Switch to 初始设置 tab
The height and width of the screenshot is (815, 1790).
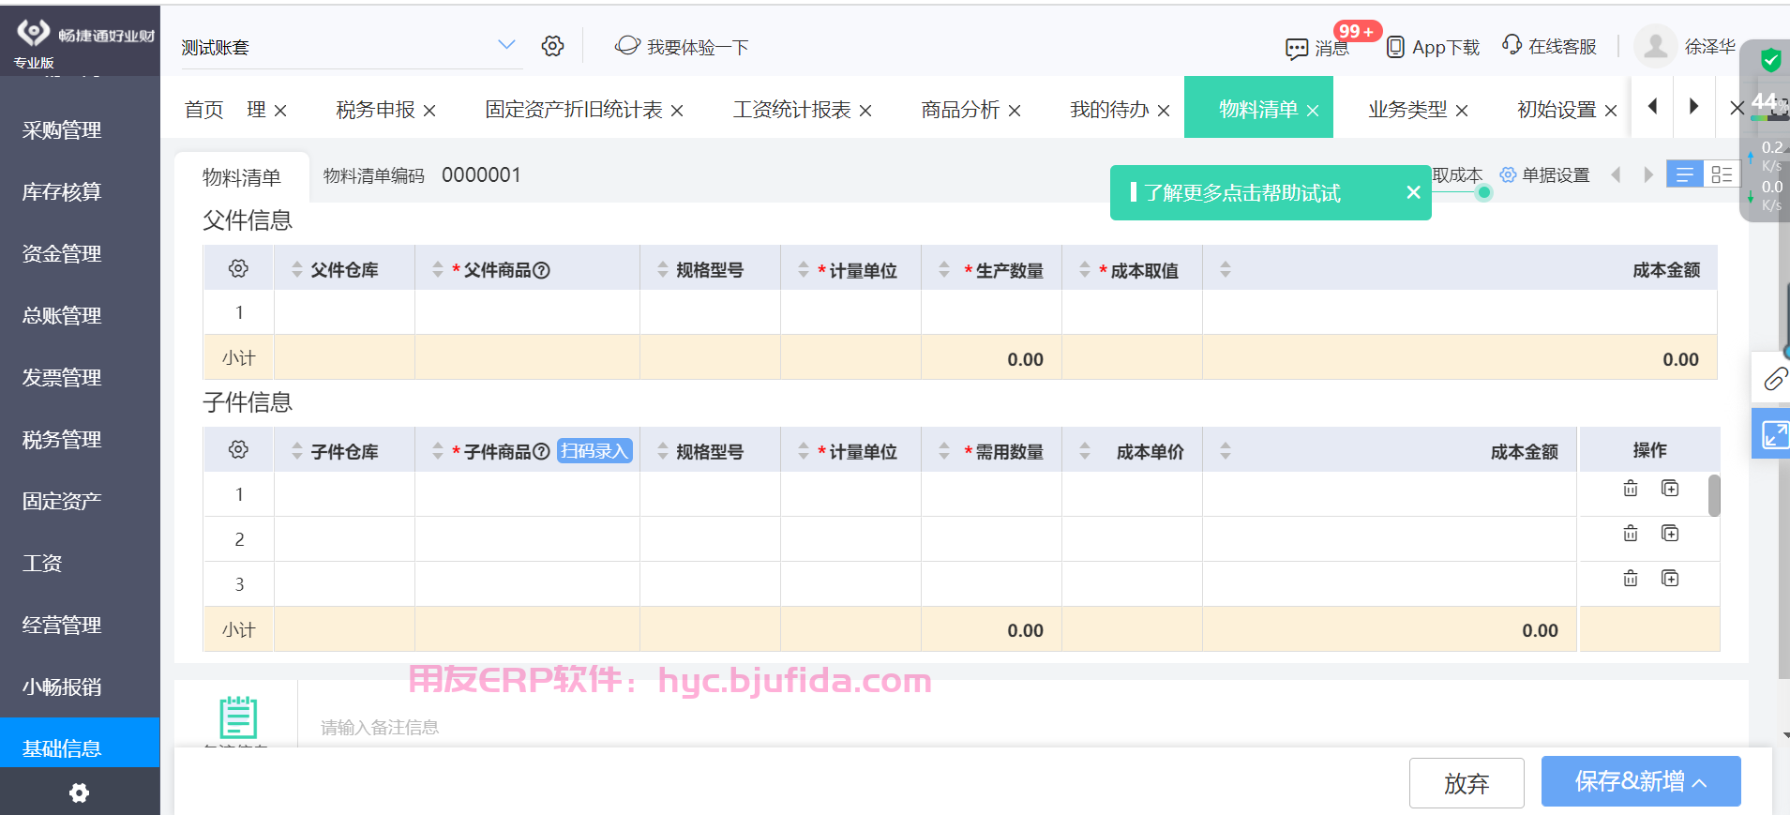(1557, 110)
